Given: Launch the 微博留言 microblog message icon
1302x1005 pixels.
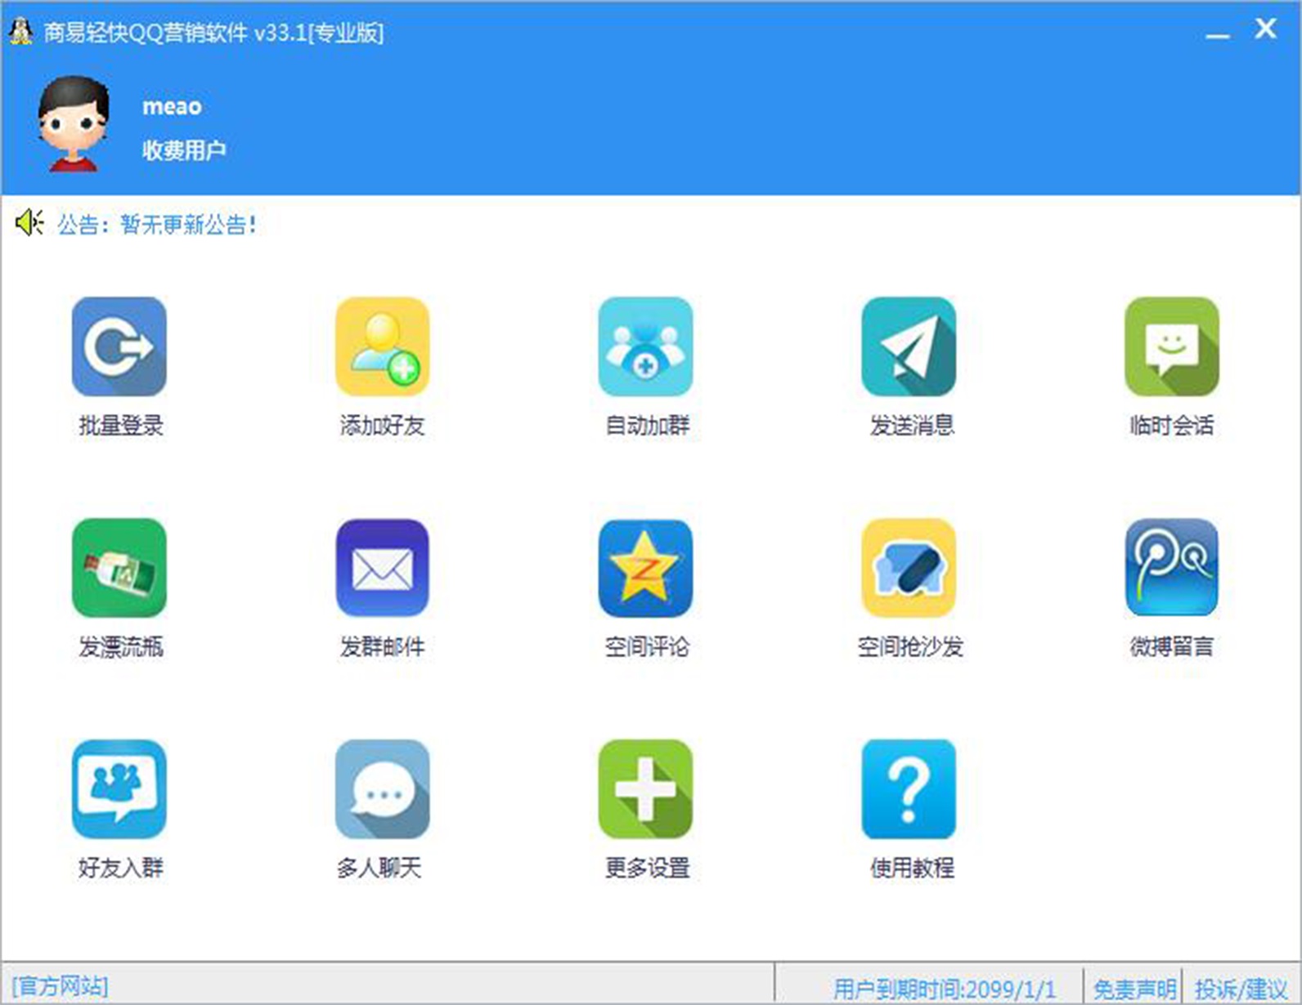Looking at the screenshot, I should tap(1172, 568).
